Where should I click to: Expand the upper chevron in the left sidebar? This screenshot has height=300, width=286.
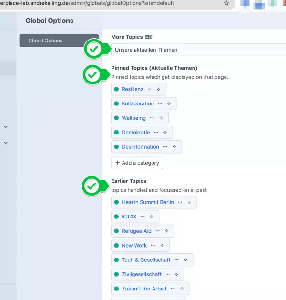tap(6, 127)
